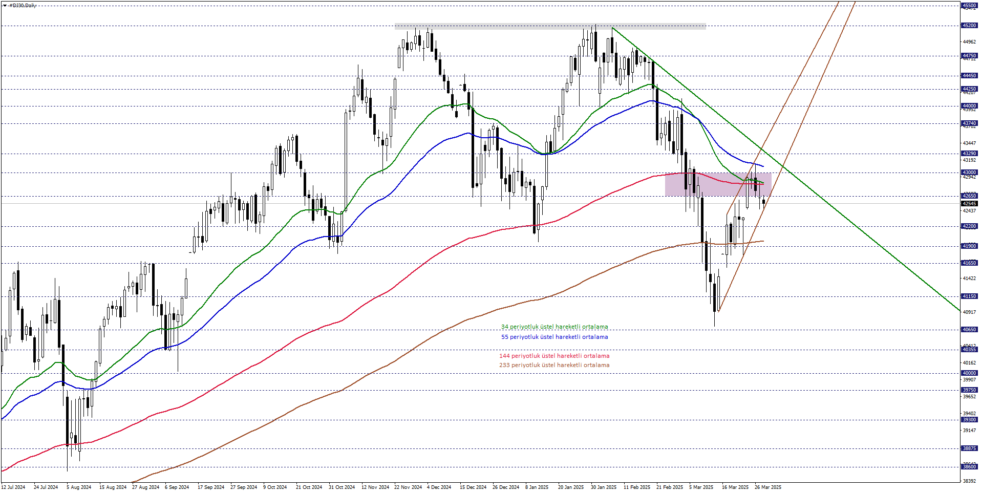Click the 40355 level price tag
Viewport: 981px width, 493px height.
point(969,350)
